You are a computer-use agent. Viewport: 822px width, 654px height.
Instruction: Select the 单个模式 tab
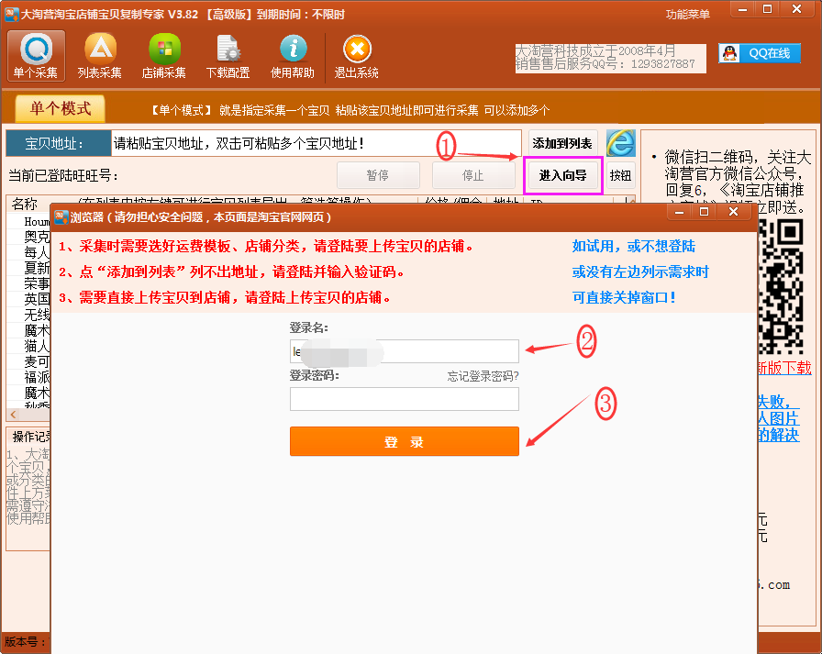point(61,108)
